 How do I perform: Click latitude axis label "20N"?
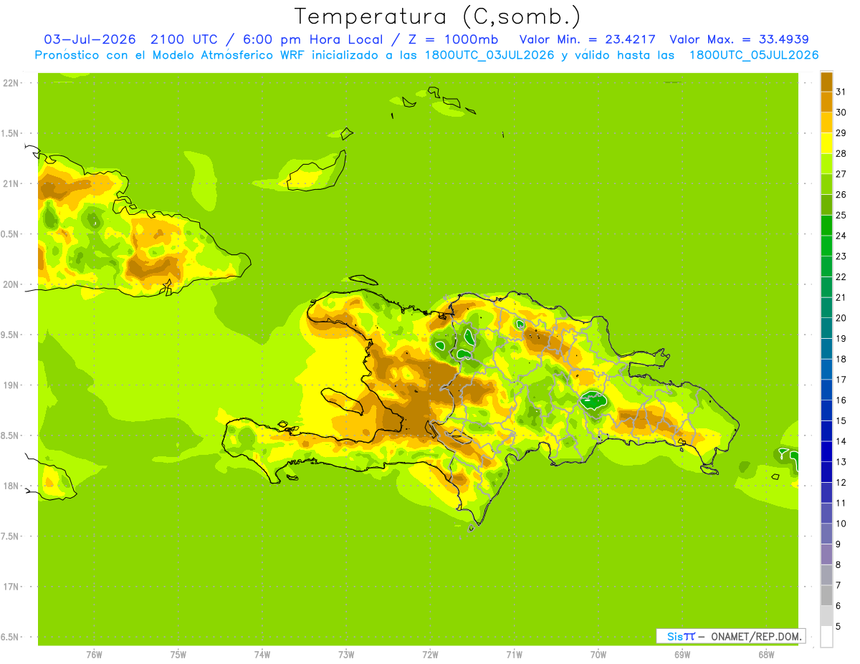11,284
